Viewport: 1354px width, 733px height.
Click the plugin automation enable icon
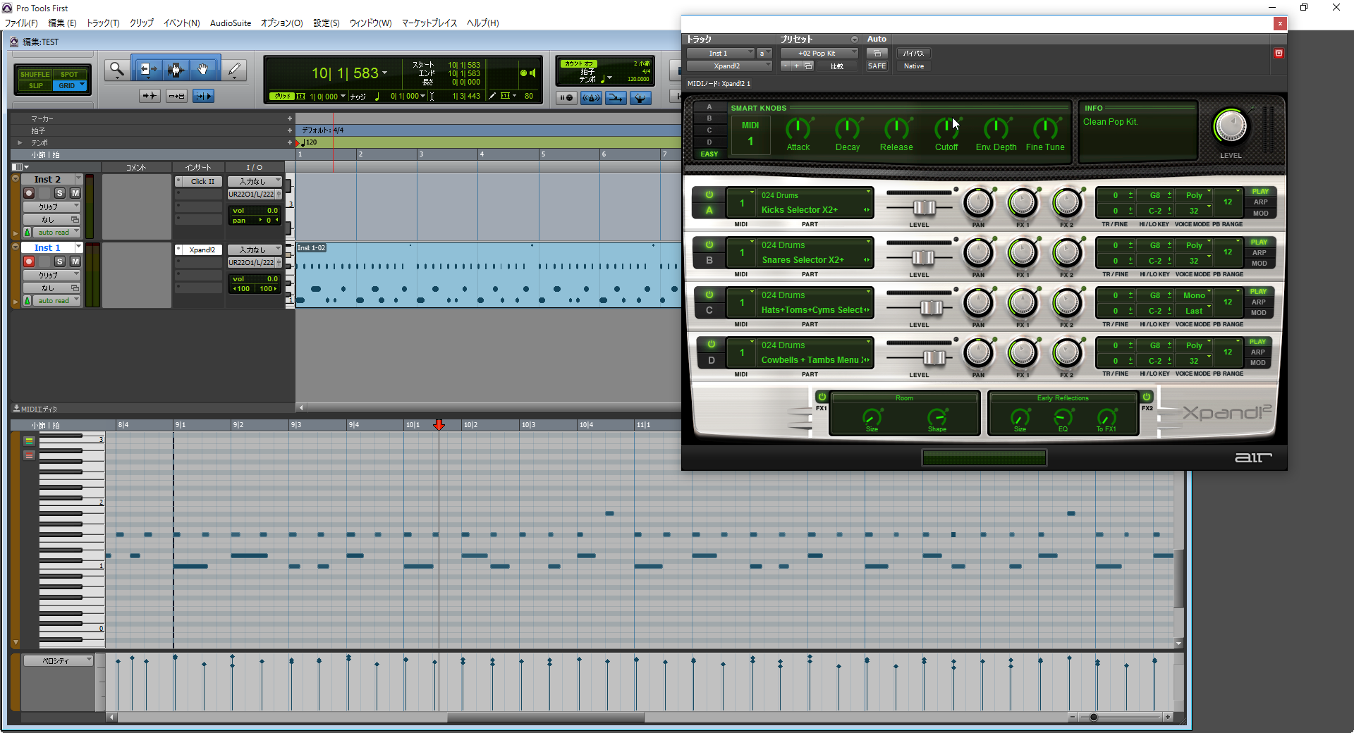tap(877, 54)
